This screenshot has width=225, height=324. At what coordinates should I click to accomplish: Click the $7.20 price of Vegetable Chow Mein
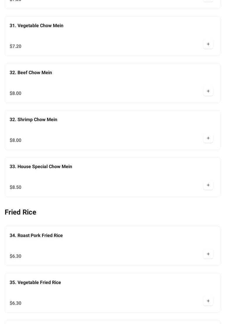pyautogui.click(x=15, y=46)
